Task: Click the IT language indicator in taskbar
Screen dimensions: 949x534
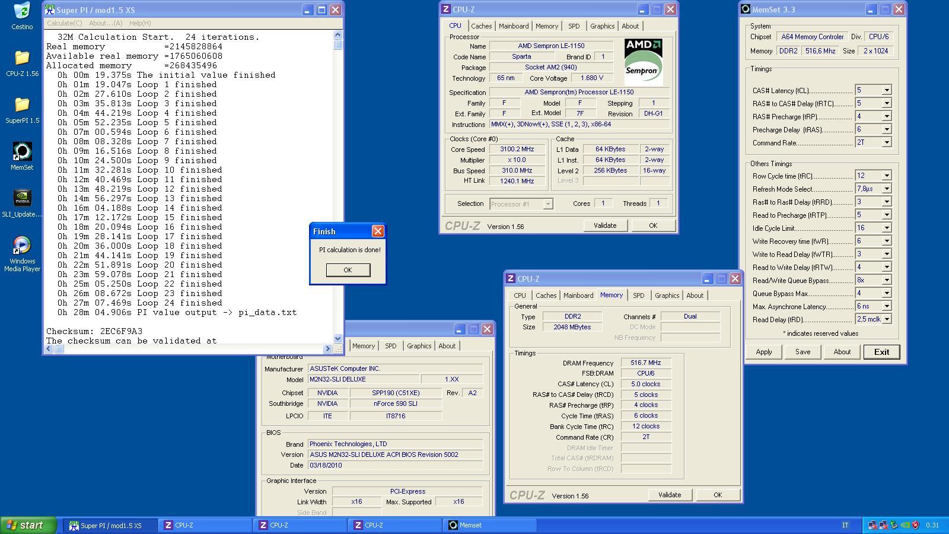Action: coord(845,525)
